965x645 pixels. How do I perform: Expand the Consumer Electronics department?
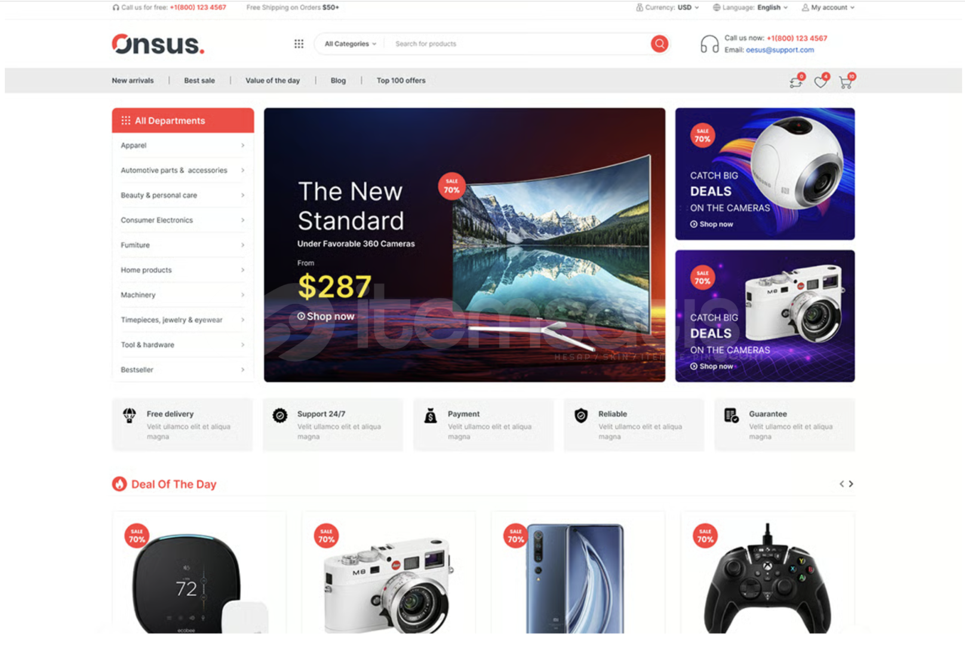pyautogui.click(x=183, y=220)
